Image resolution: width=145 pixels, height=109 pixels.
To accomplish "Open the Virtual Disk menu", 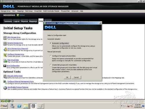I will point(38,11).
